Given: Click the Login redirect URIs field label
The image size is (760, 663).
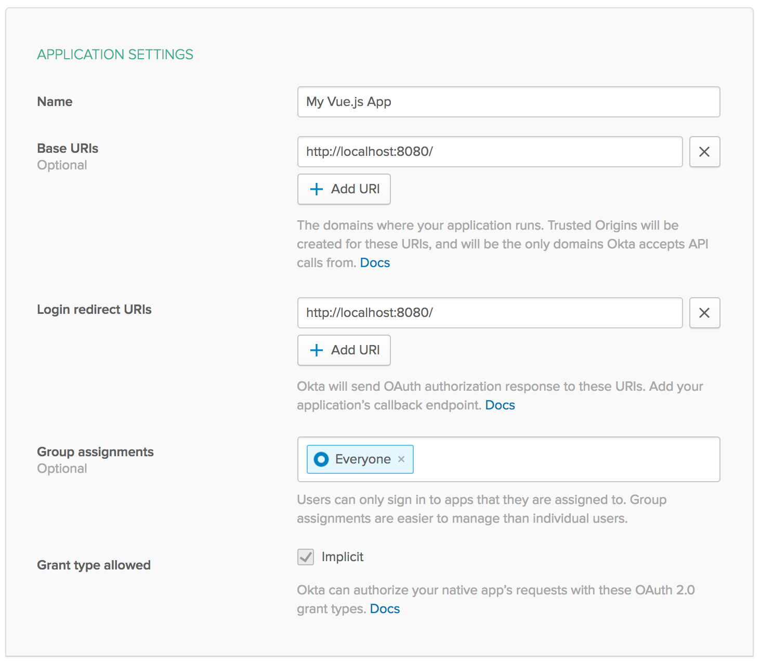Looking at the screenshot, I should (x=94, y=310).
